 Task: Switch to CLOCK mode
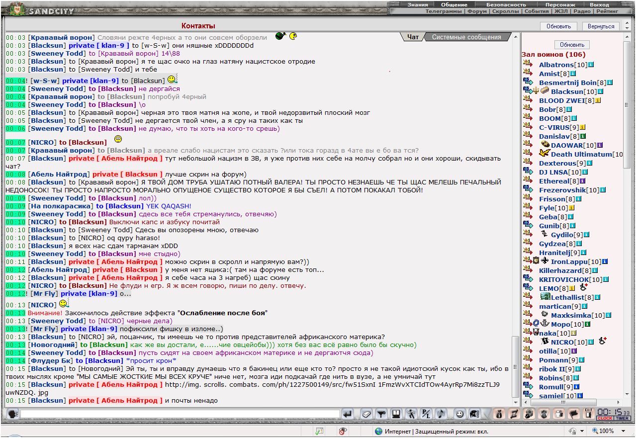coord(605,419)
